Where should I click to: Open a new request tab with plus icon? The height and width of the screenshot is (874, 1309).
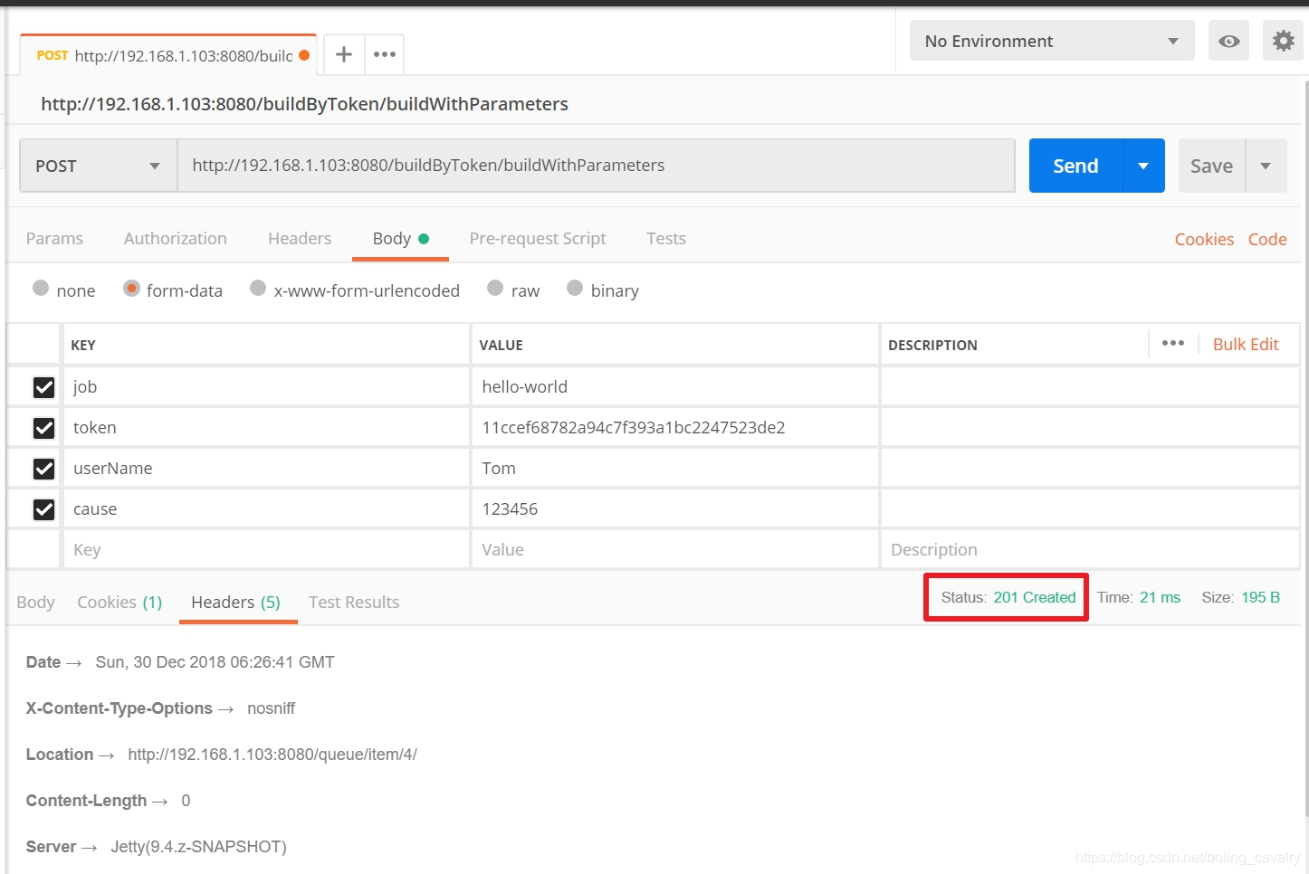344,54
